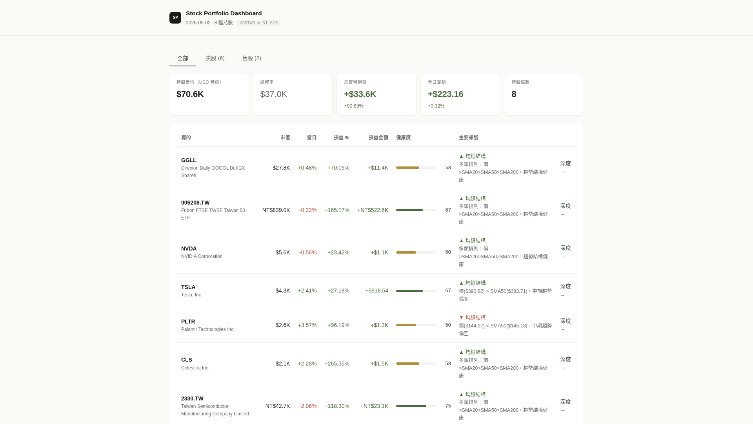
Task: Click the 市值 column header
Action: click(285, 137)
